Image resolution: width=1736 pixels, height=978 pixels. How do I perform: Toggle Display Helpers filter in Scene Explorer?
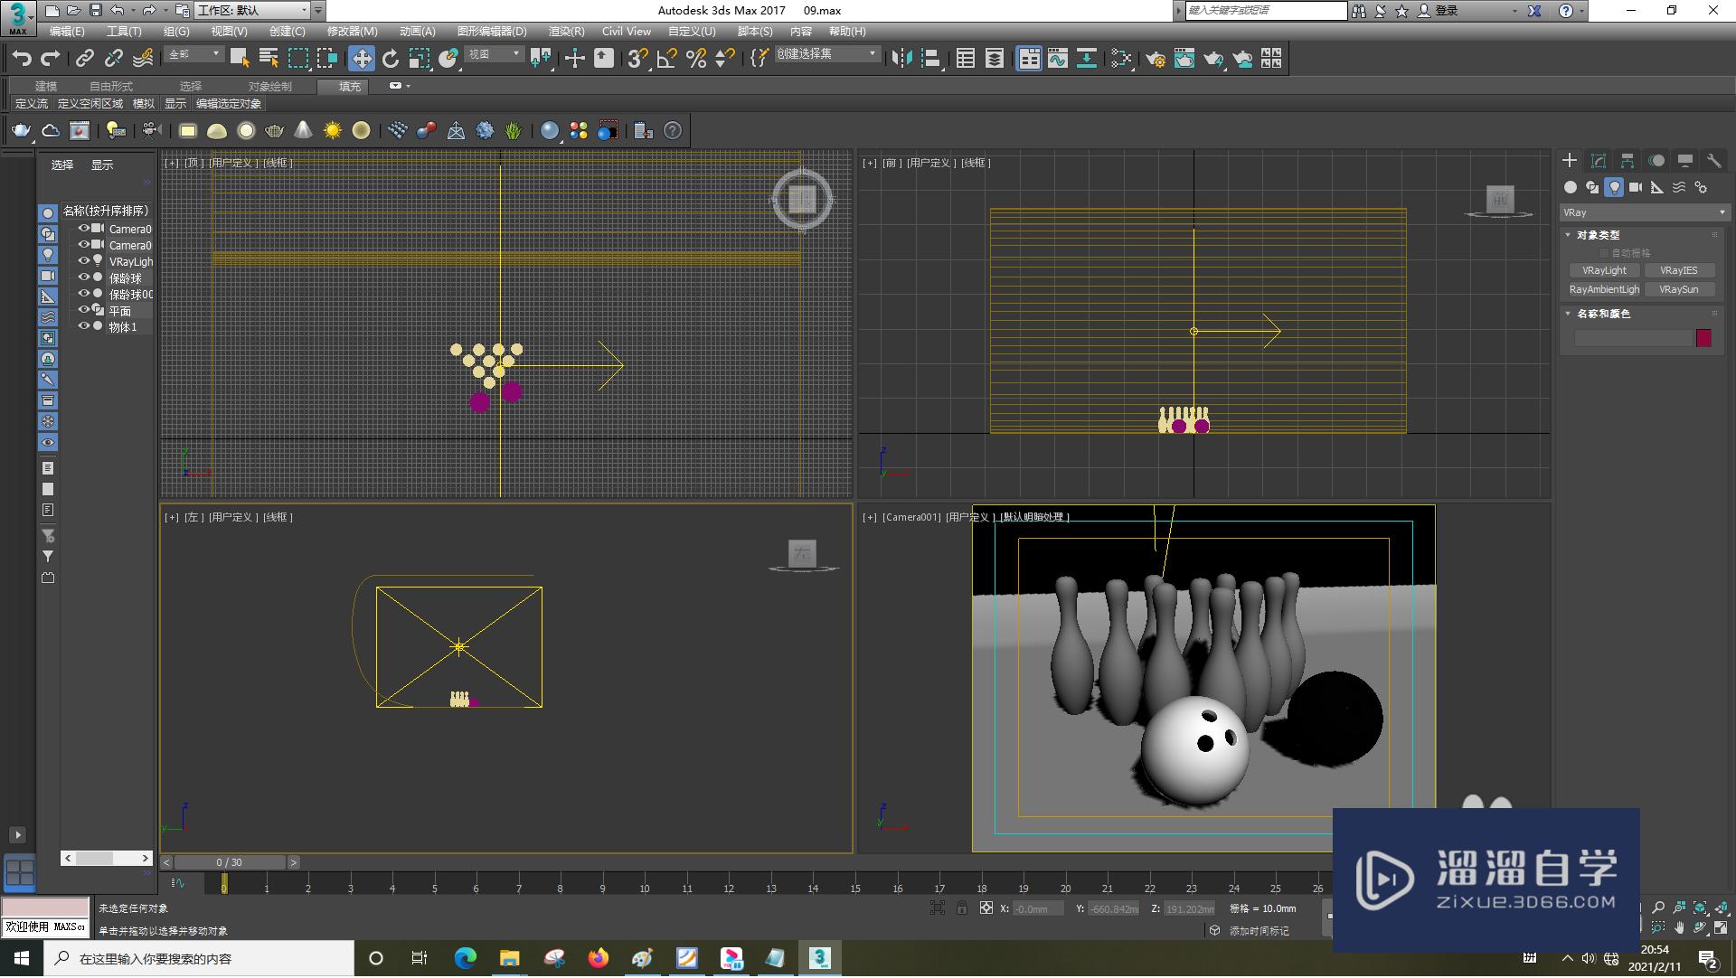[x=48, y=296]
